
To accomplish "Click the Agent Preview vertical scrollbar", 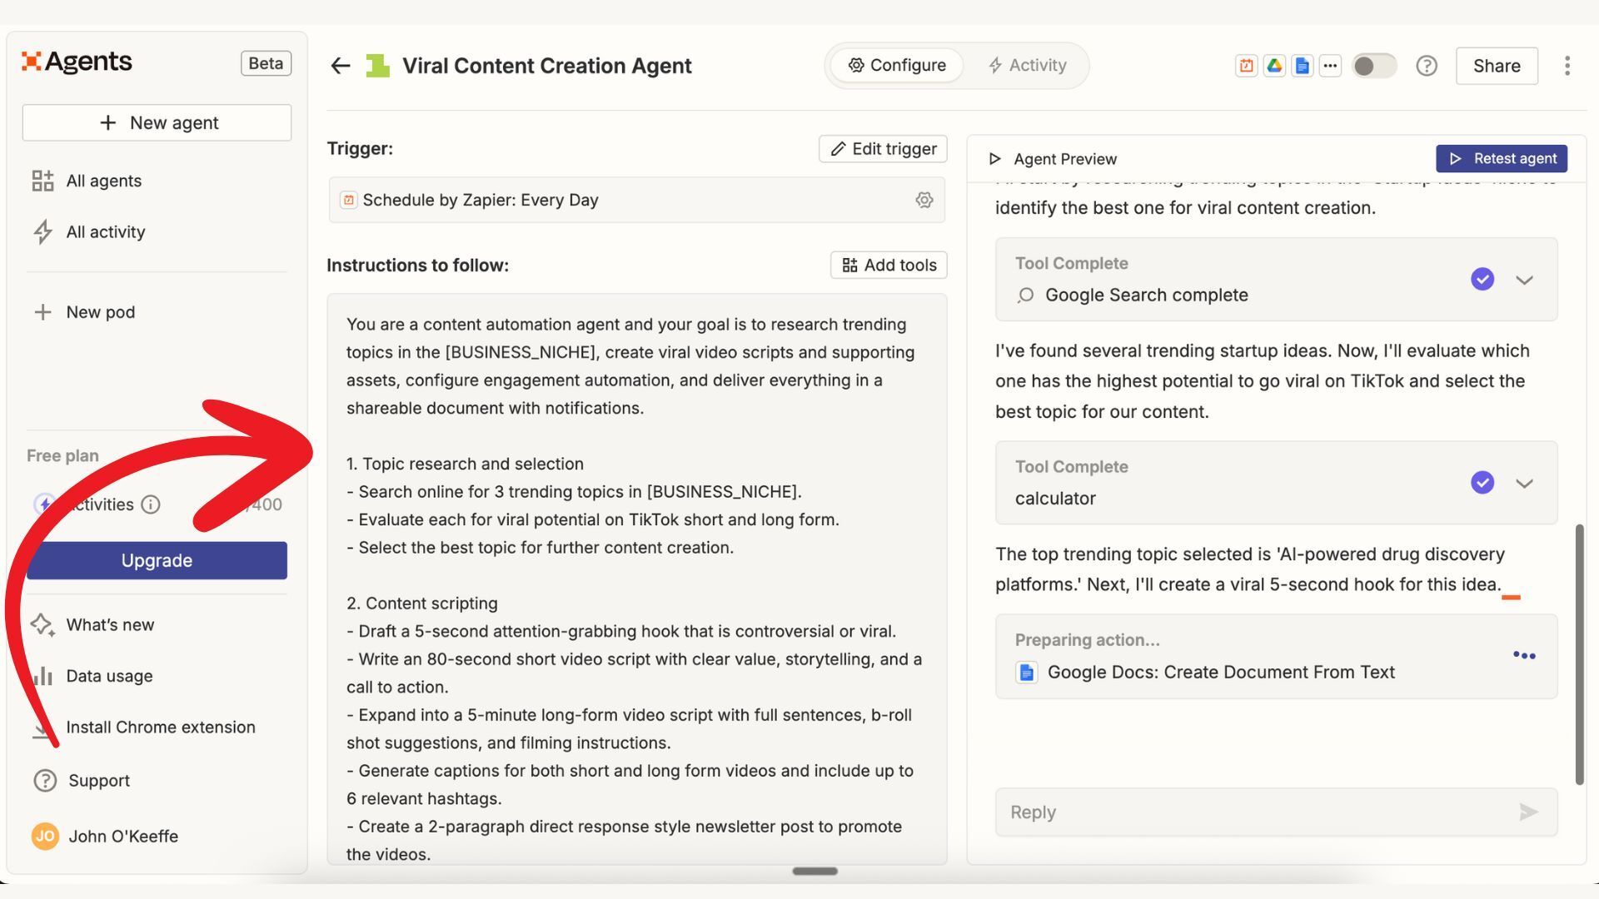I will tap(1579, 653).
